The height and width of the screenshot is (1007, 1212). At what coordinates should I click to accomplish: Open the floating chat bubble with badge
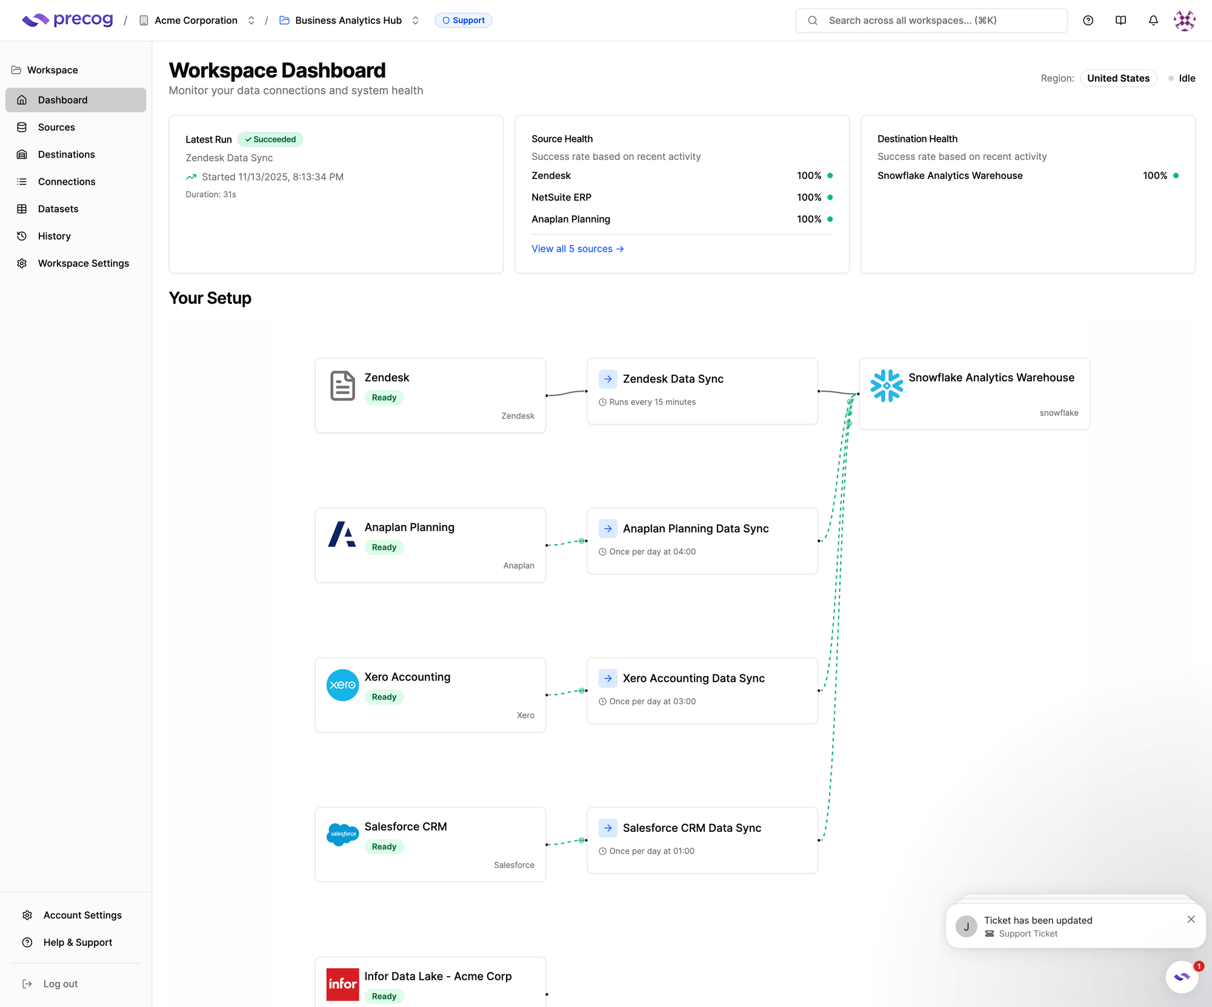[1182, 977]
